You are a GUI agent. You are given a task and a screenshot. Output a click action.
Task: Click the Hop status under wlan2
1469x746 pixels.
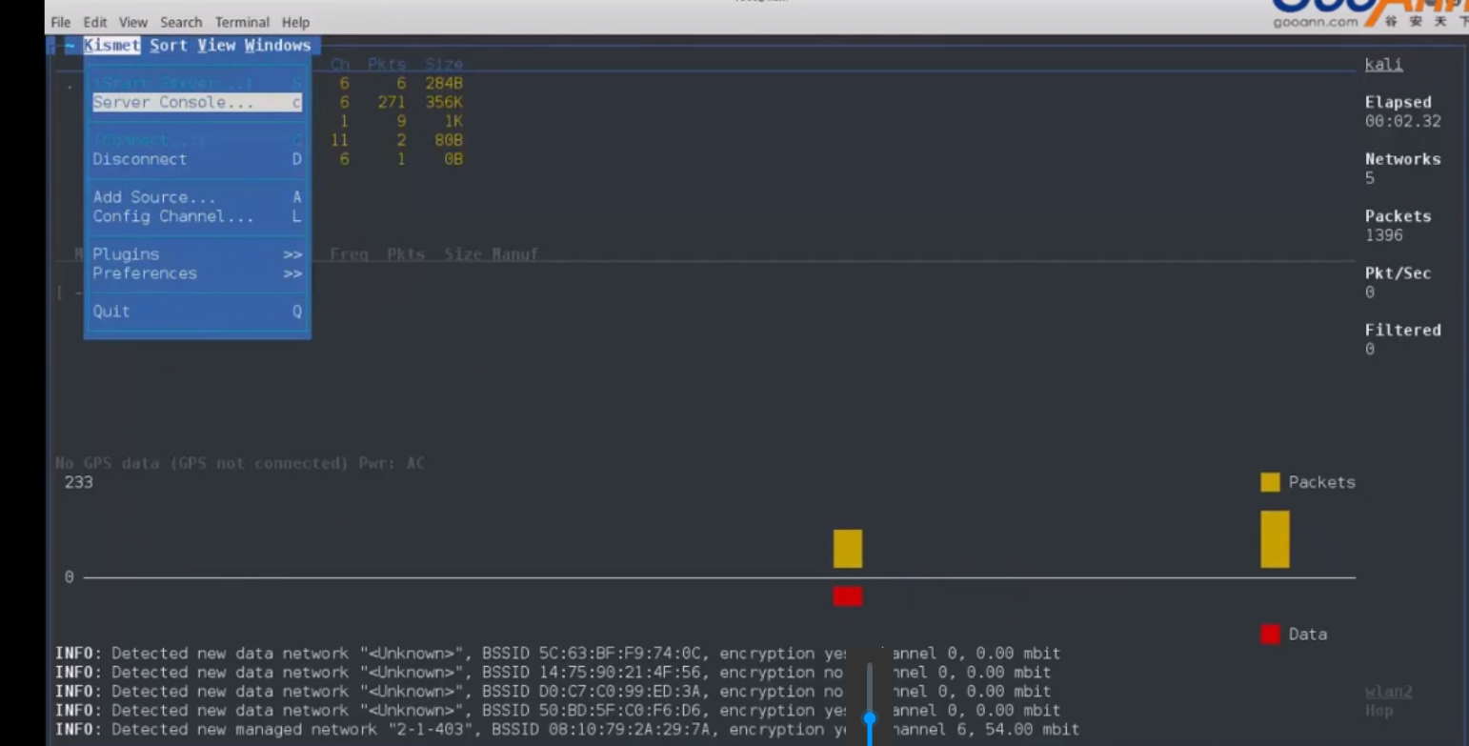(1378, 711)
